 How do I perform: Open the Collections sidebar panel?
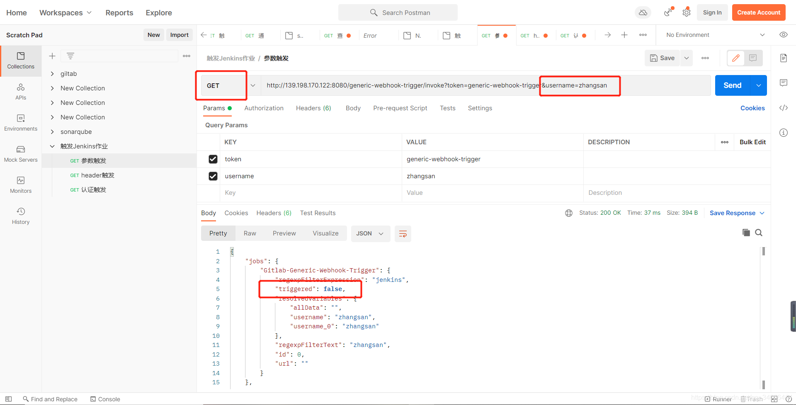[x=21, y=61]
